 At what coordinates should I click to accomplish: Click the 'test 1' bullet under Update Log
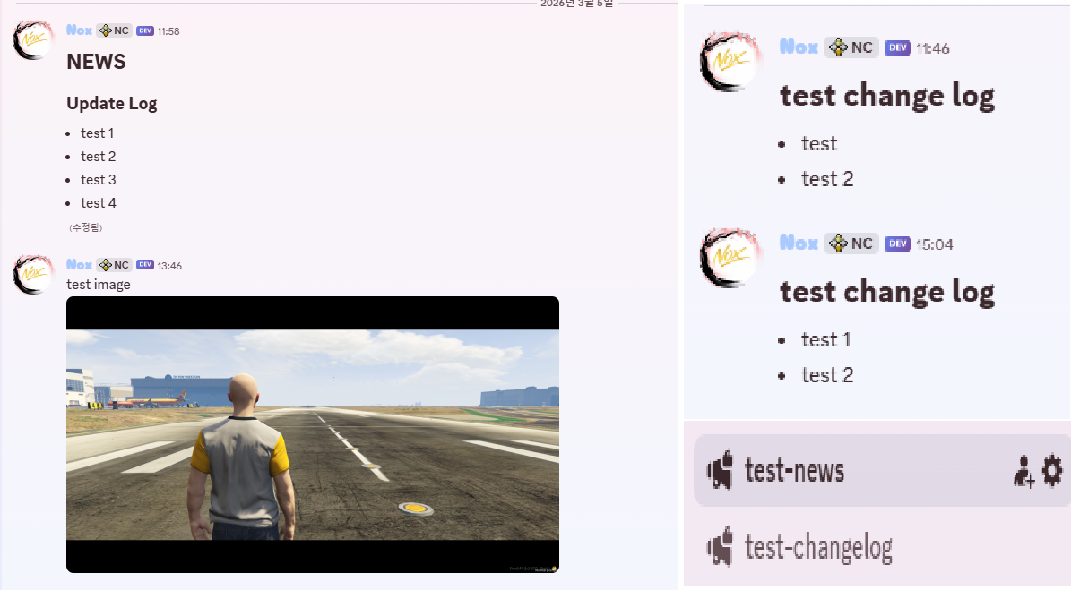coord(97,133)
